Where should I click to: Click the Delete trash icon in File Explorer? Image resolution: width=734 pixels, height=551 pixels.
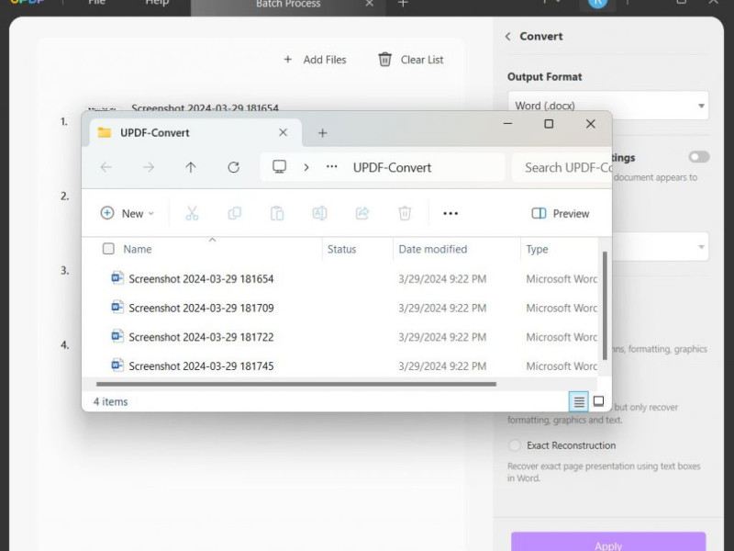click(x=405, y=213)
